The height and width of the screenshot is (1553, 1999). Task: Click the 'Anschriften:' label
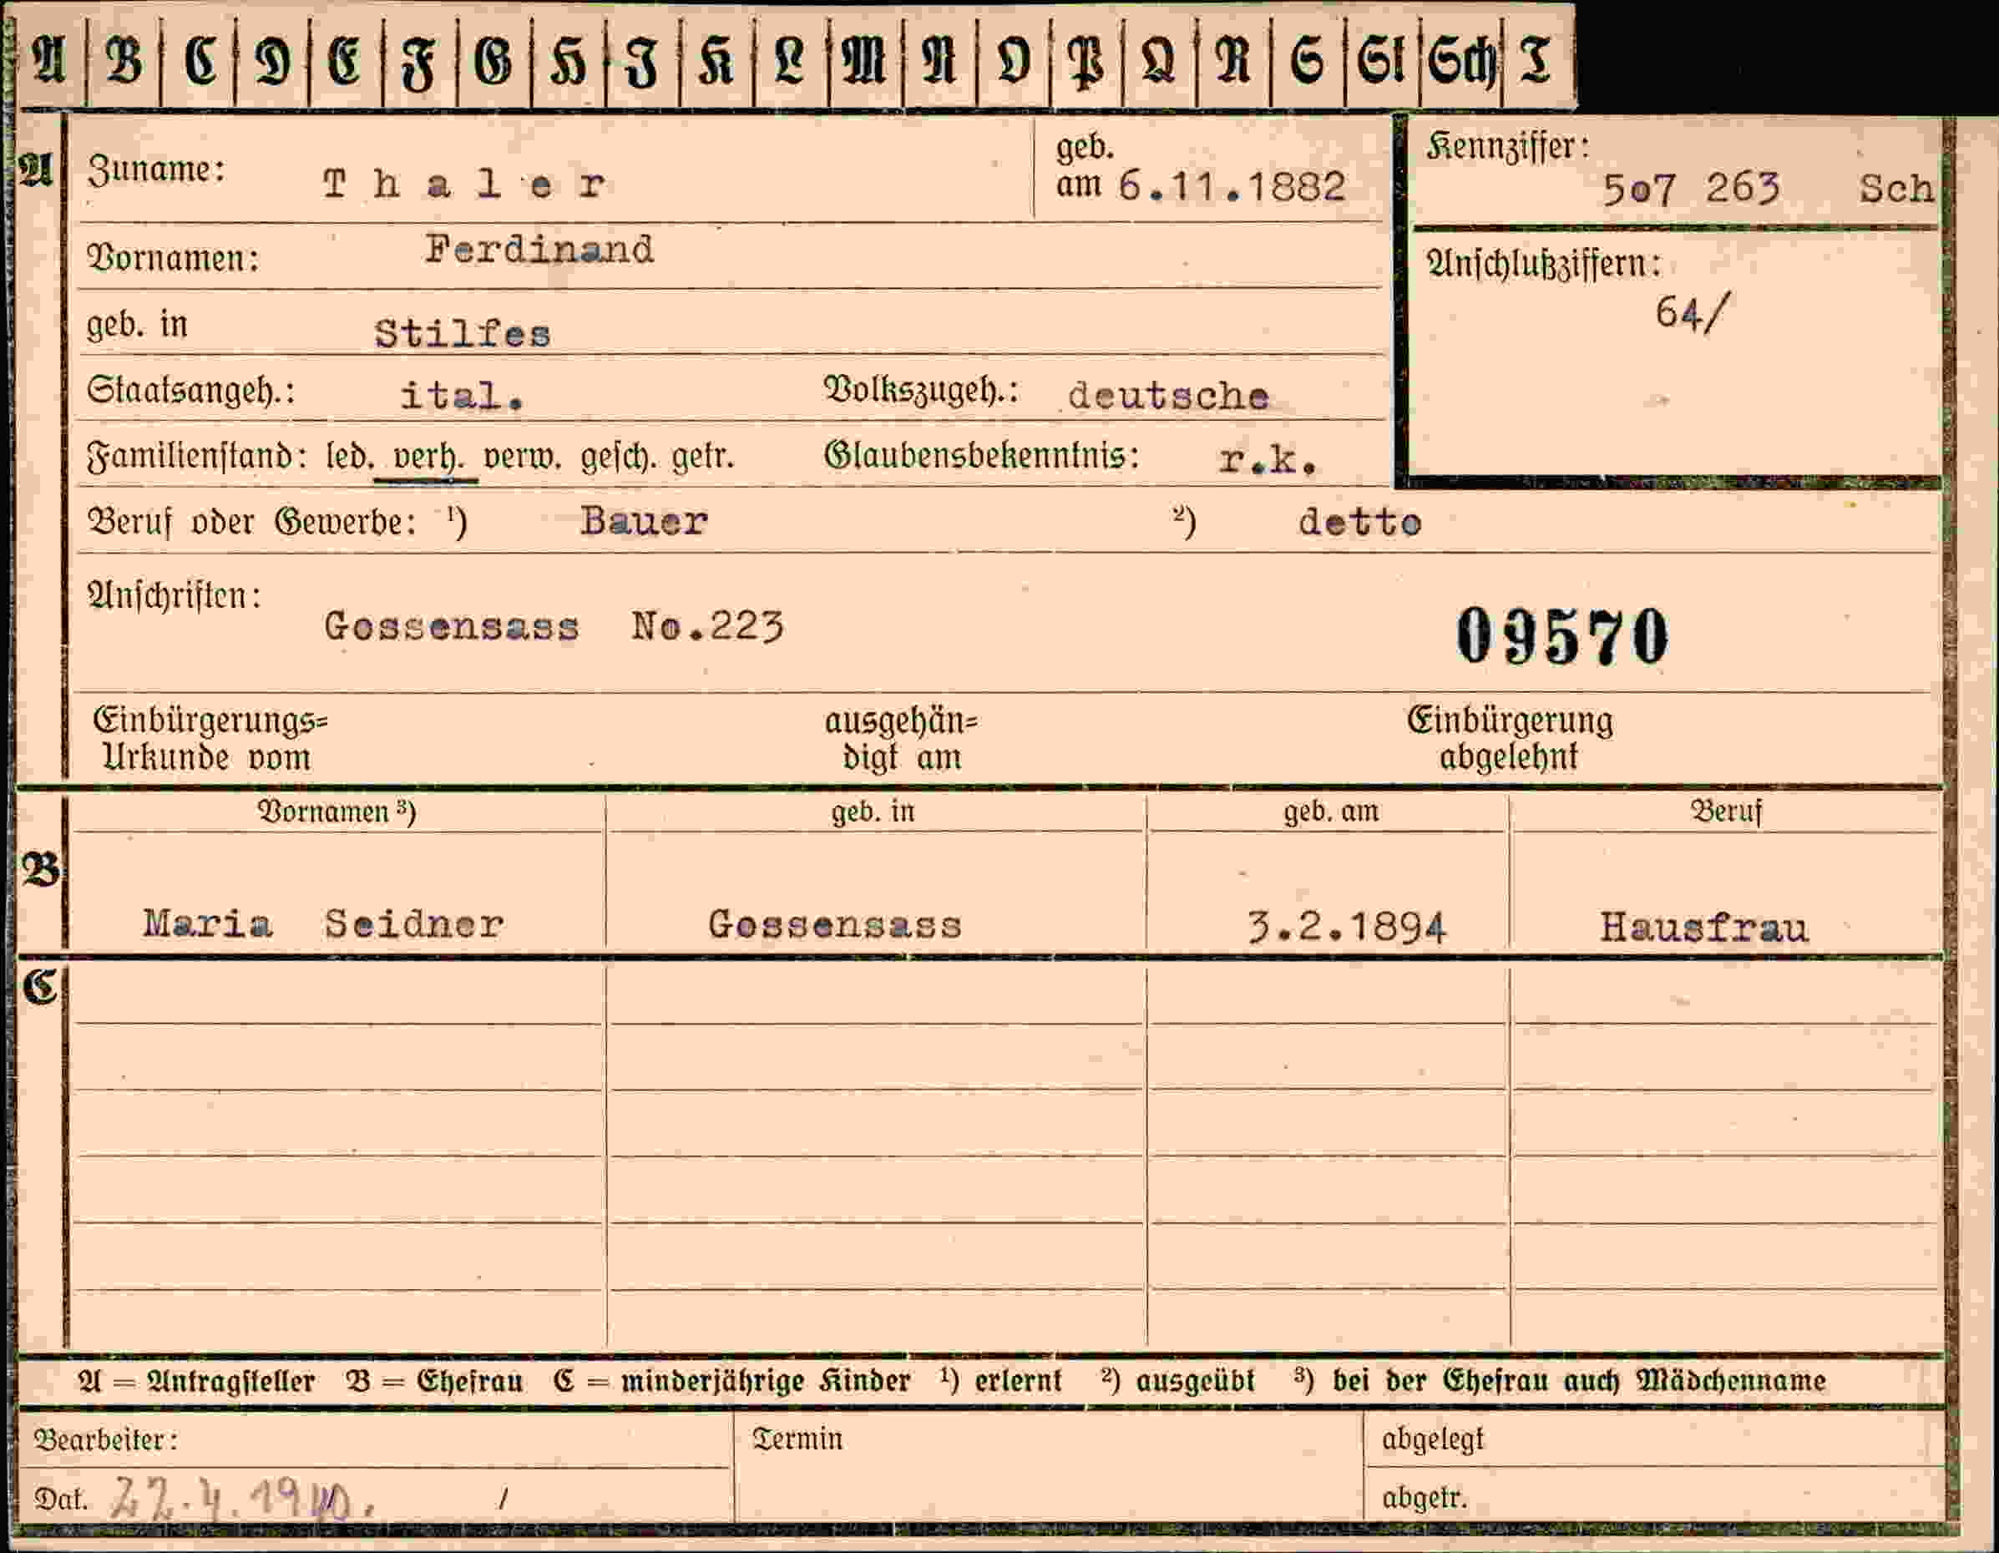[x=174, y=596]
